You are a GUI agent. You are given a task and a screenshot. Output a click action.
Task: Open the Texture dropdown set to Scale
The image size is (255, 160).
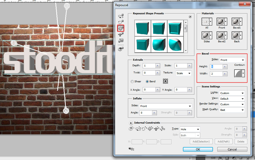(x=183, y=73)
